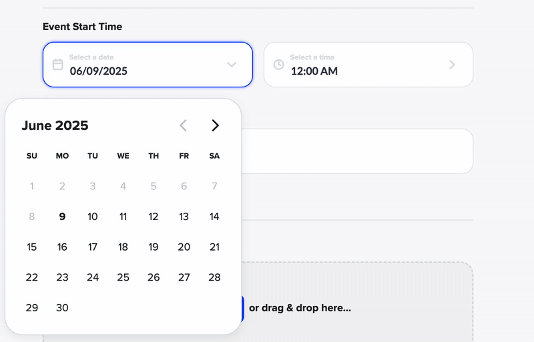Click the clock icon in time field
This screenshot has height=342, width=534.
[279, 65]
